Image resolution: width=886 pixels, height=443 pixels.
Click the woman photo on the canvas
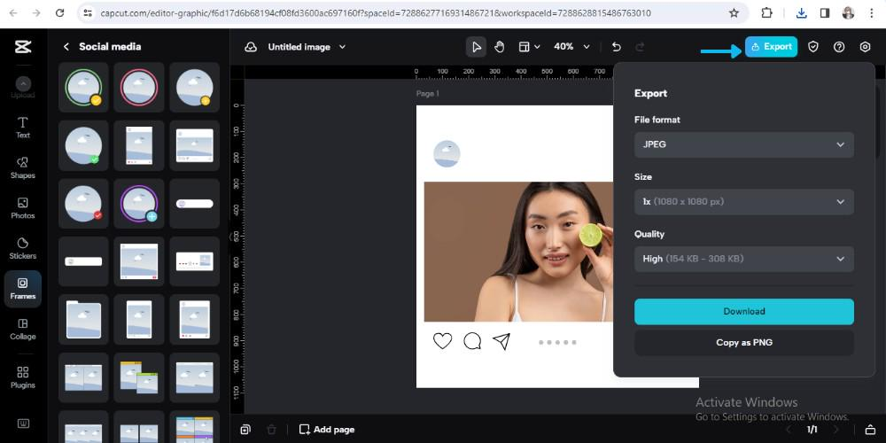pos(518,252)
